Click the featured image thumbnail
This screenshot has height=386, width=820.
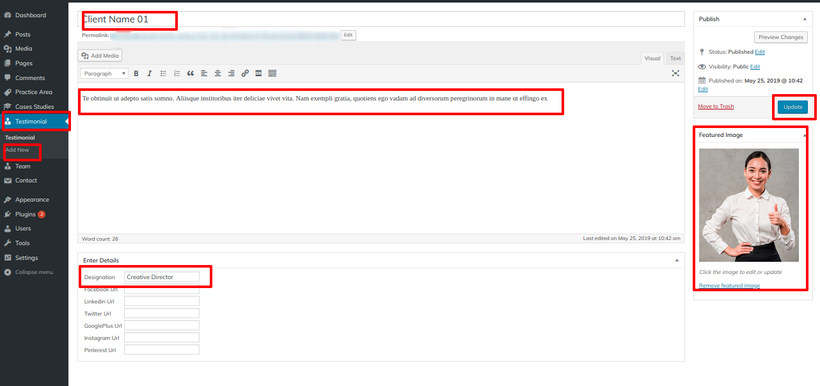748,205
